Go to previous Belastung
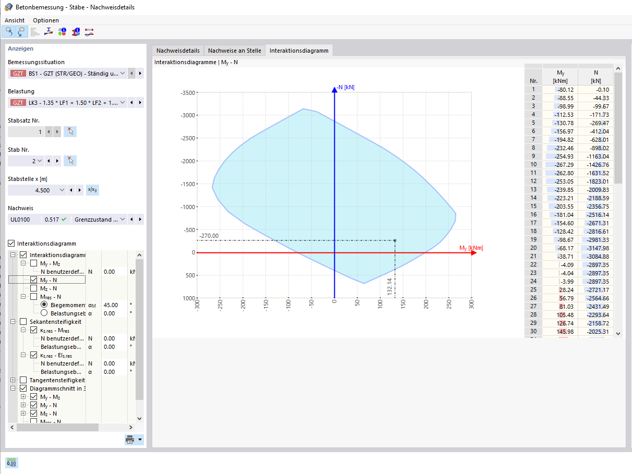Image resolution: width=632 pixels, height=474 pixels. [x=132, y=103]
